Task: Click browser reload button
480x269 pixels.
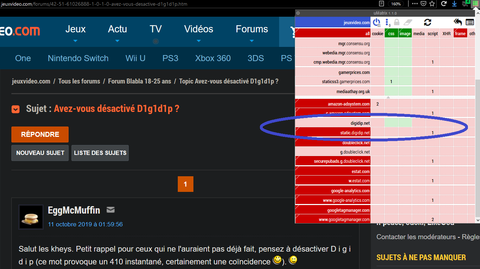Action: tap(444, 4)
